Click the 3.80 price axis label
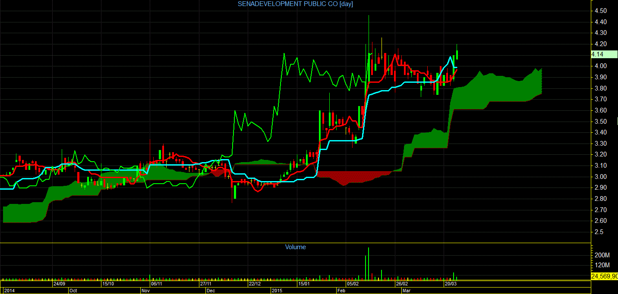Viewport: 618px width, 294px height. click(601, 88)
